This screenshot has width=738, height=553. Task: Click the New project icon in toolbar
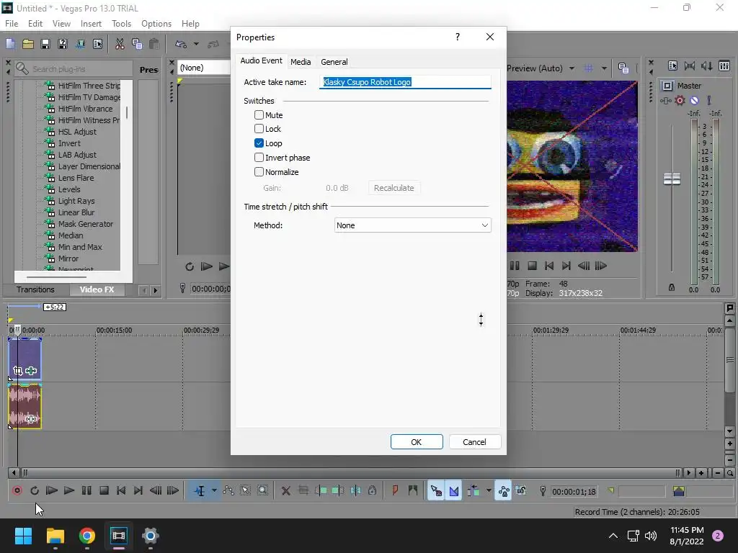coord(10,44)
